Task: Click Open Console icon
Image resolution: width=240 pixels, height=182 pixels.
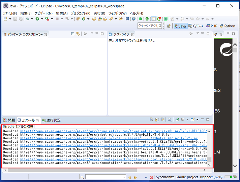Action: click(192, 120)
